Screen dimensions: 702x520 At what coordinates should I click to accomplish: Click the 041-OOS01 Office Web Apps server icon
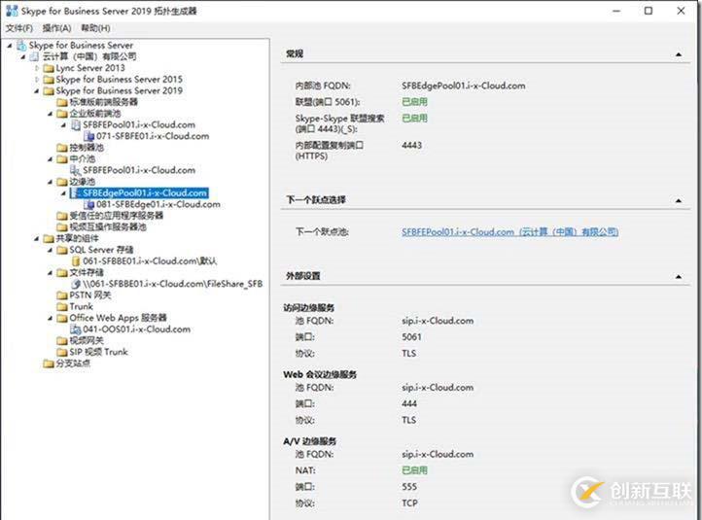(76, 329)
